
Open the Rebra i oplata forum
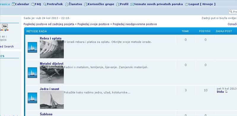tap(51, 38)
